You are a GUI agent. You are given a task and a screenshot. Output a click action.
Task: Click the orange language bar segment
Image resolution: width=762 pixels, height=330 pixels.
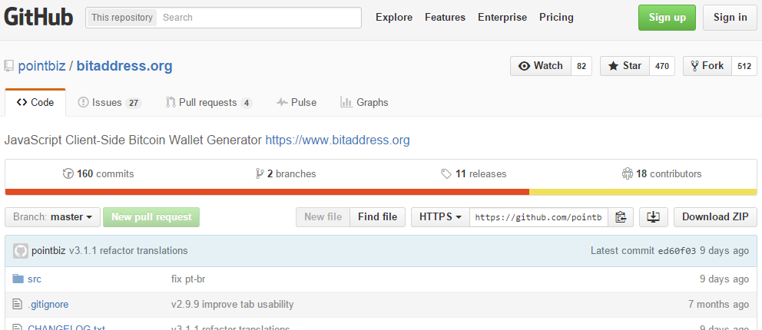267,192
